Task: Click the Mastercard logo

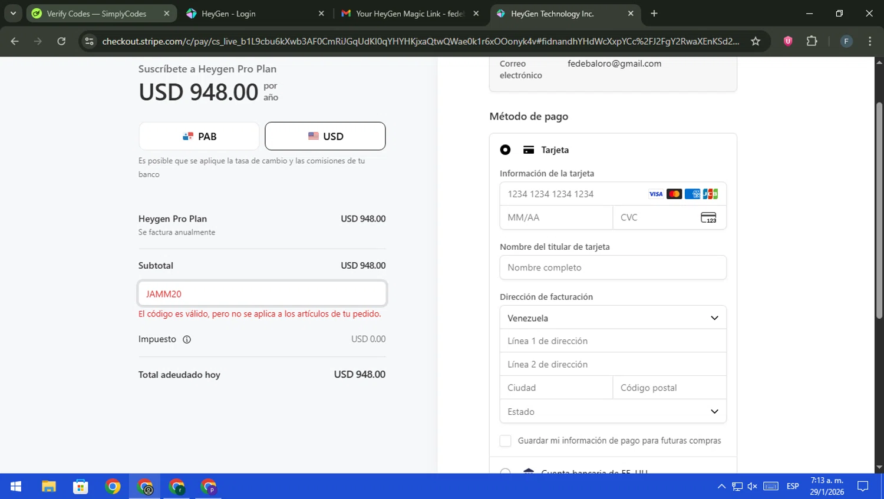Action: (x=674, y=194)
